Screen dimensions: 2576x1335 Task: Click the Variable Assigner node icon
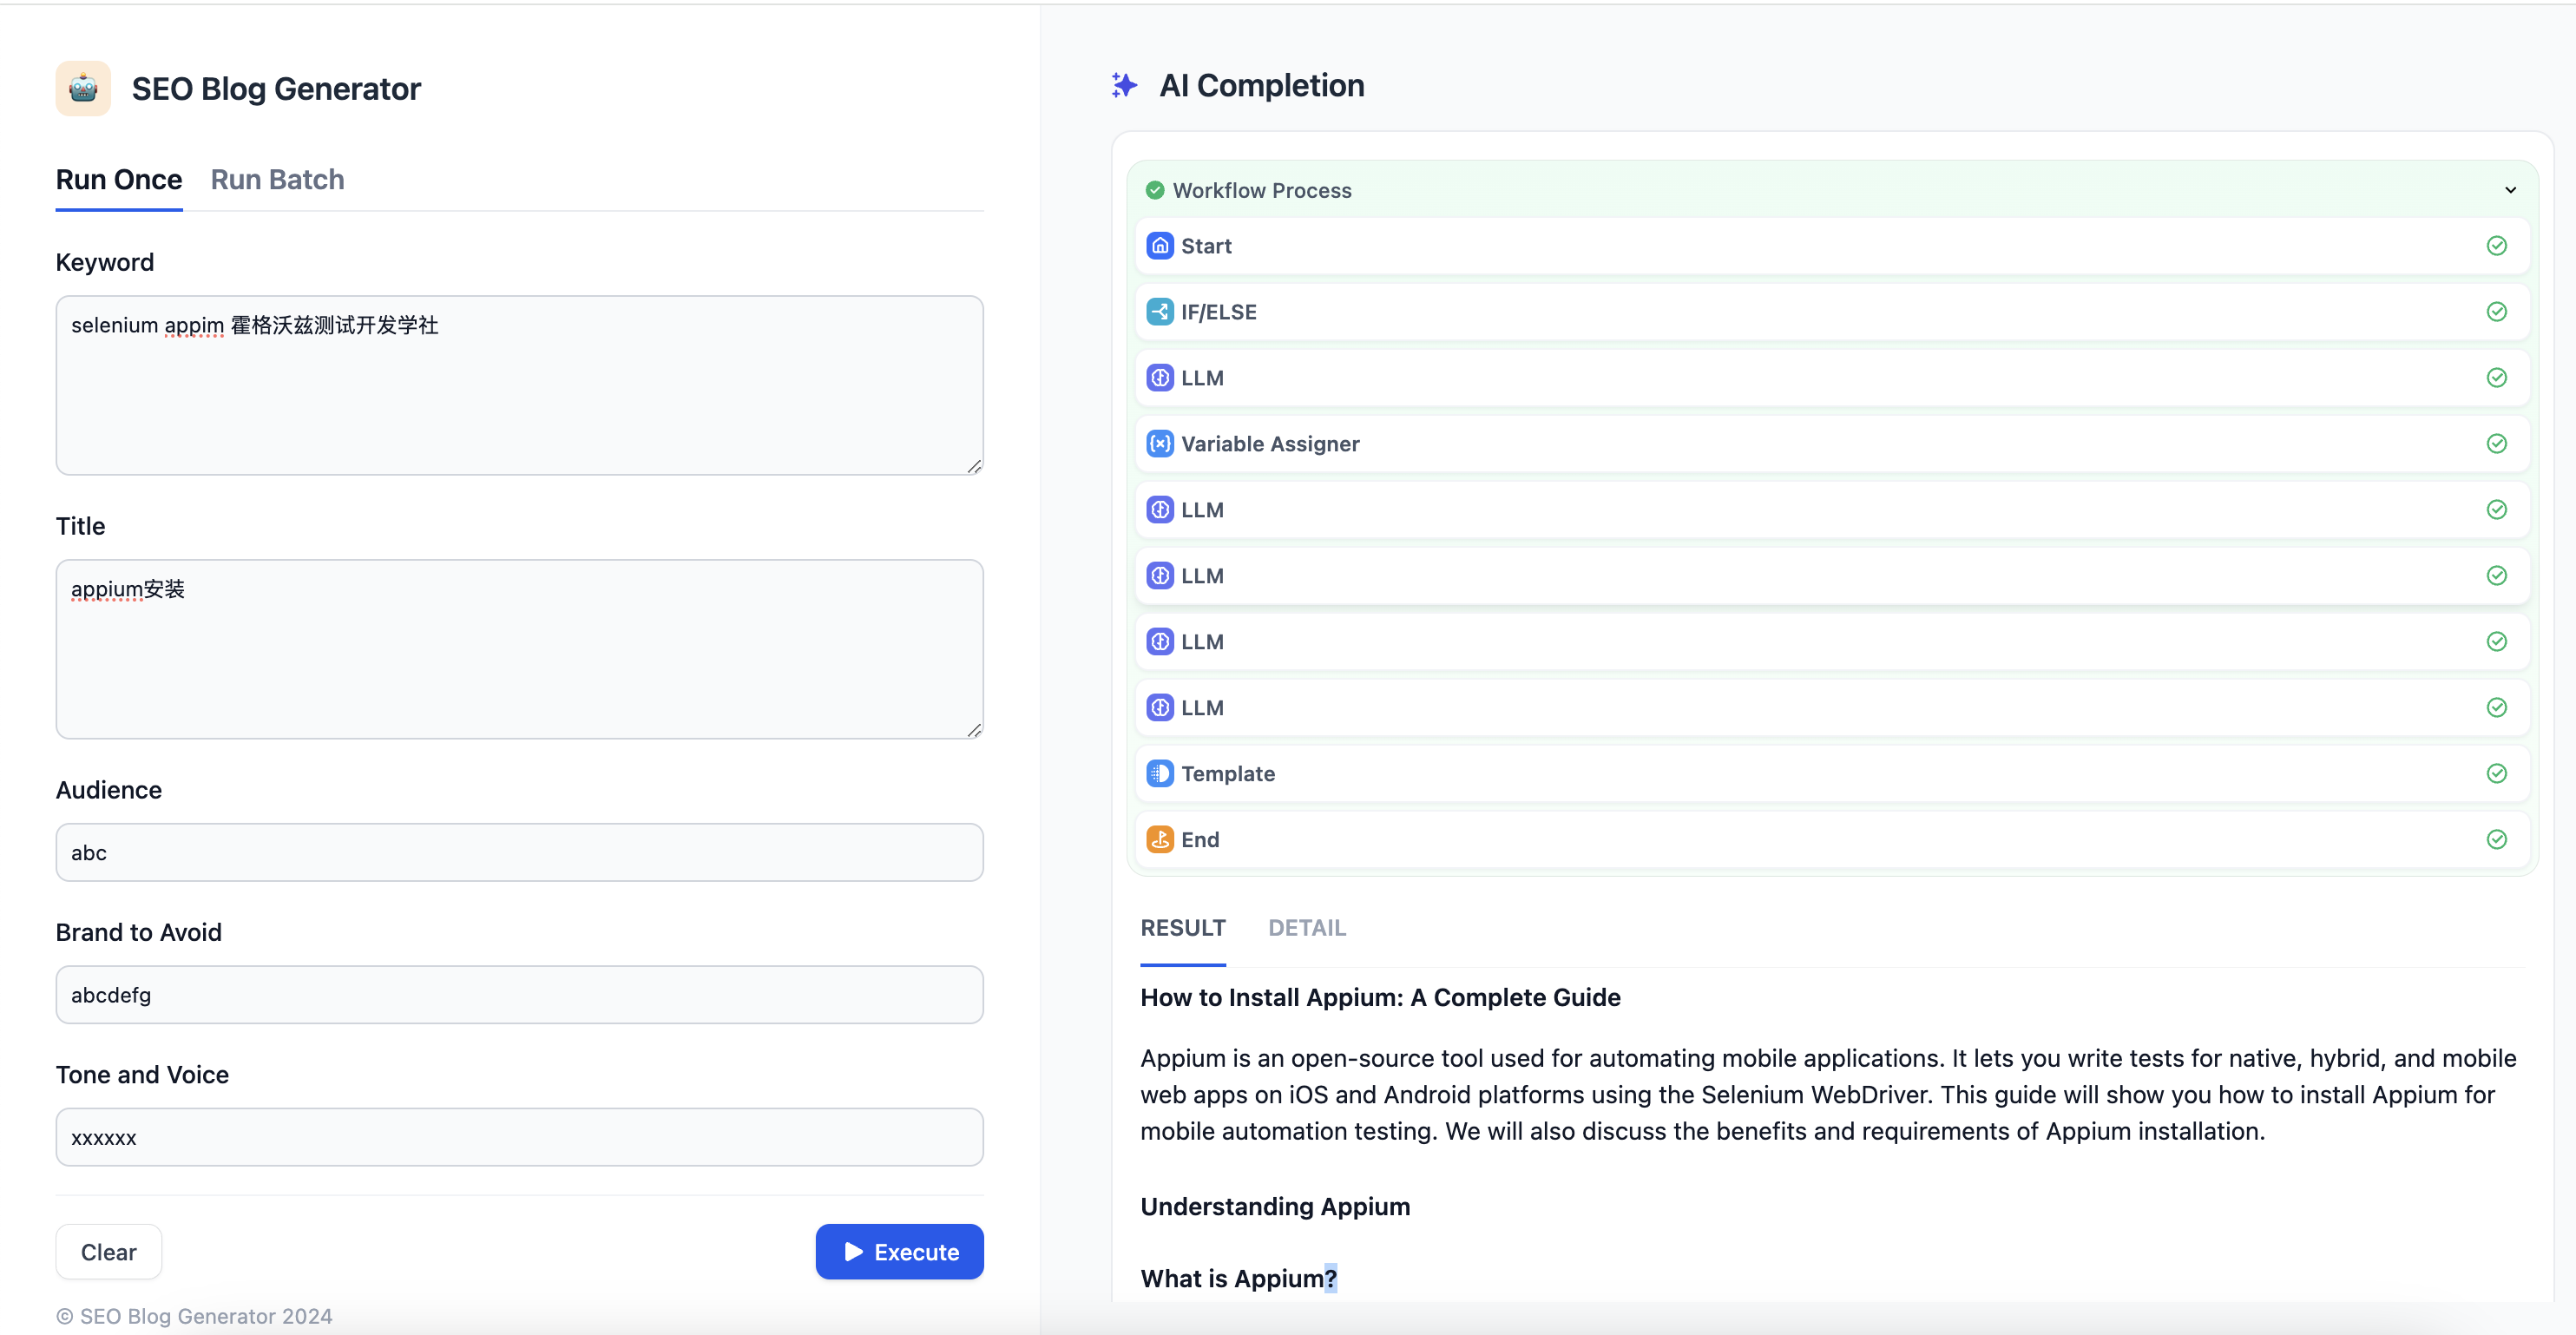pos(1159,444)
